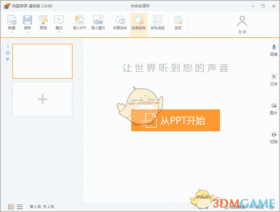Viewport: 280px width, 212px height.
Task: Click the slide number 1 label
Action: pyautogui.click(x=8, y=47)
